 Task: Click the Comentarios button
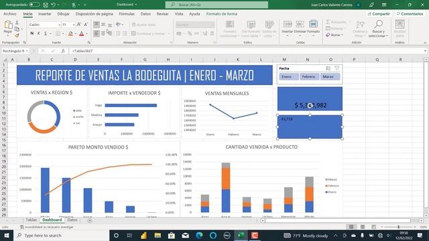(410, 13)
